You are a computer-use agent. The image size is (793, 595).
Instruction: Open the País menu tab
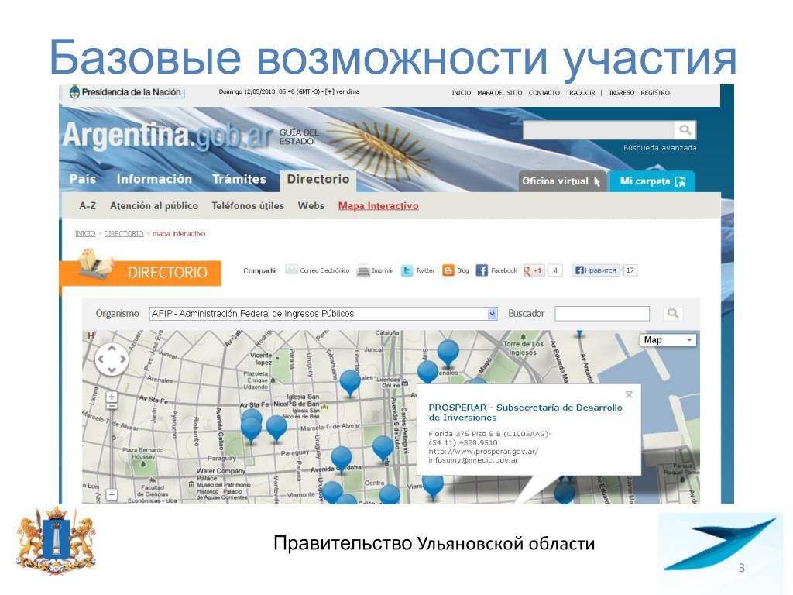[x=83, y=179]
